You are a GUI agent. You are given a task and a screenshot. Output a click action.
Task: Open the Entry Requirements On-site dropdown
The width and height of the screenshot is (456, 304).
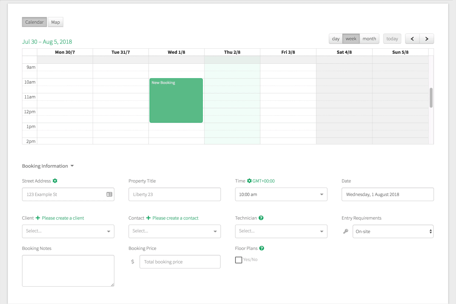pyautogui.click(x=393, y=231)
